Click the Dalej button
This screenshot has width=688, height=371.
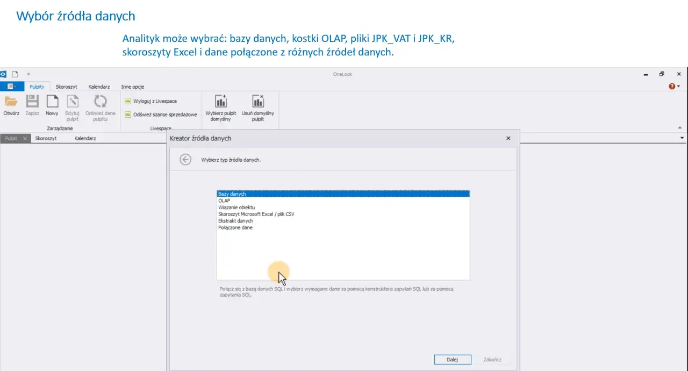point(453,359)
